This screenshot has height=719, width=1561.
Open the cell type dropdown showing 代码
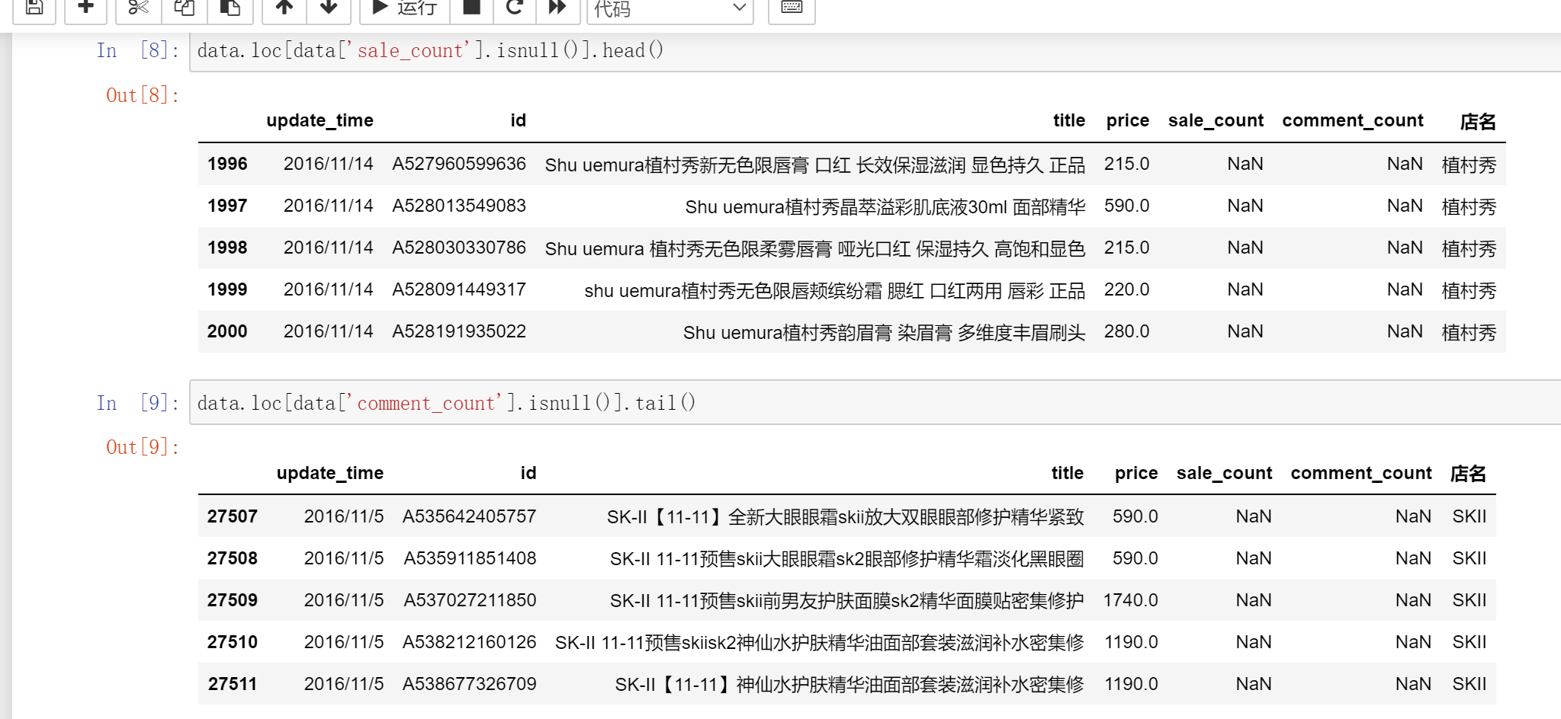670,9
